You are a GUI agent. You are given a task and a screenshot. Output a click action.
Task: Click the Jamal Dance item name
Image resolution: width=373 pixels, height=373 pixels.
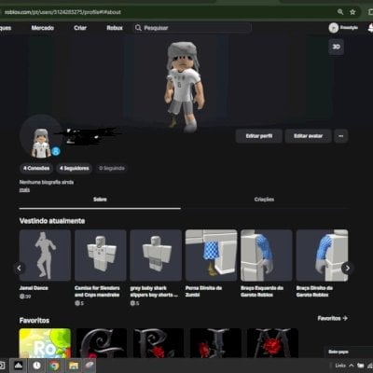click(x=34, y=288)
